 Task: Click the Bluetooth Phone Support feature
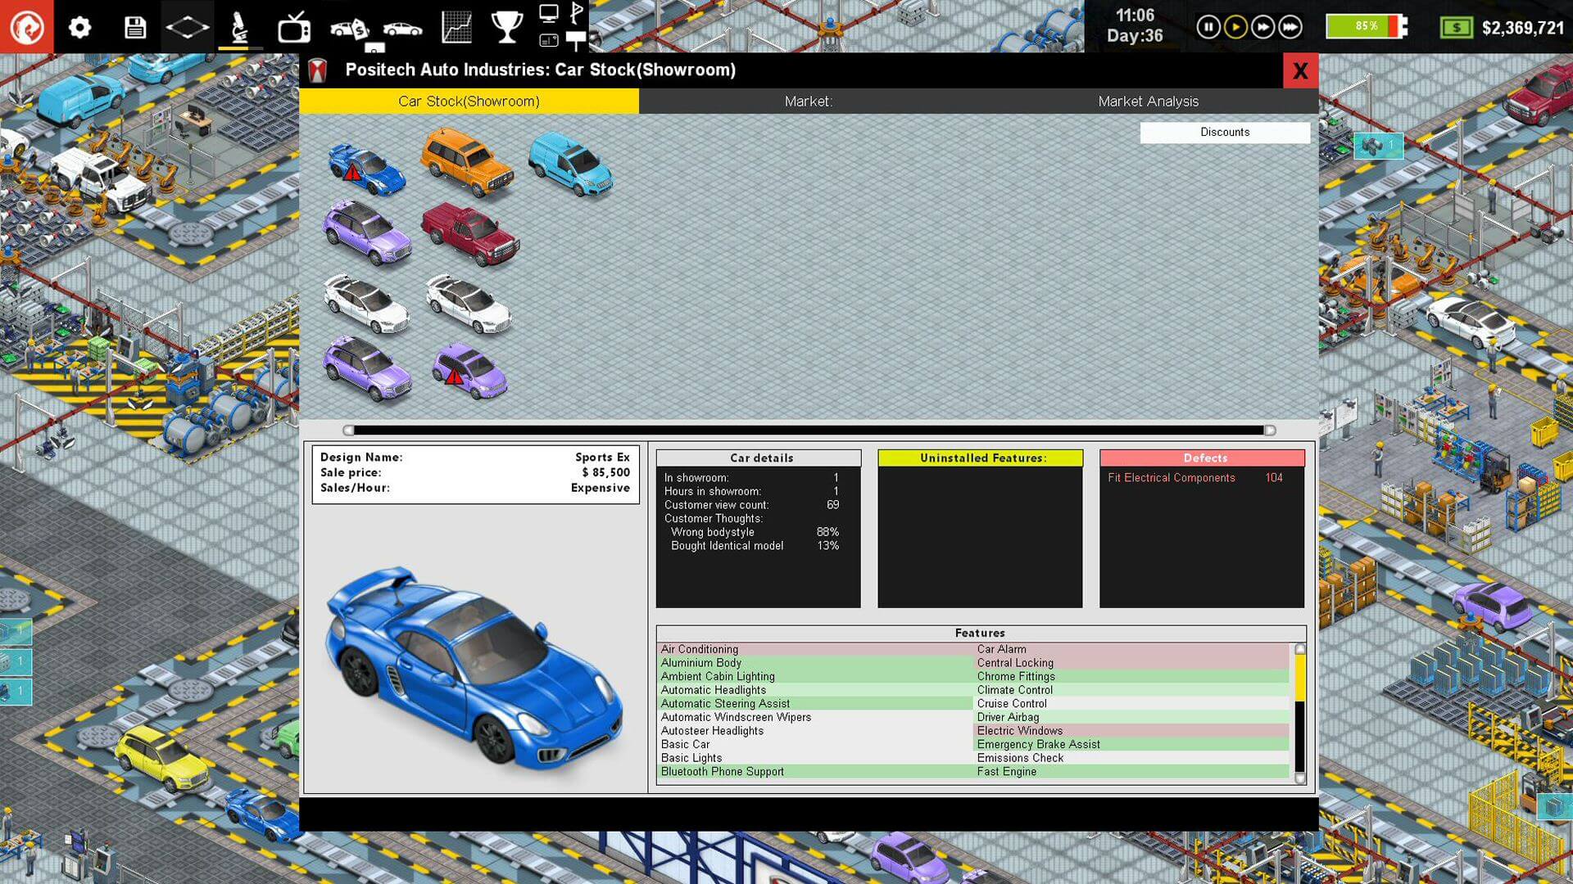815,772
